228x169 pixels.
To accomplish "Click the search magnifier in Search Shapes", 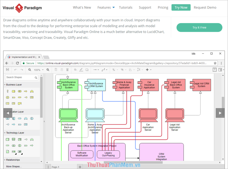I will tap(36, 77).
